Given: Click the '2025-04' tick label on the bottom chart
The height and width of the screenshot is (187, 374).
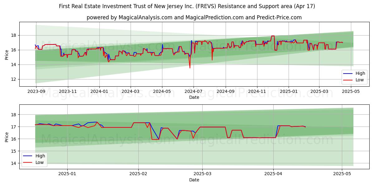Looking at the screenshot, I should point(273,174).
